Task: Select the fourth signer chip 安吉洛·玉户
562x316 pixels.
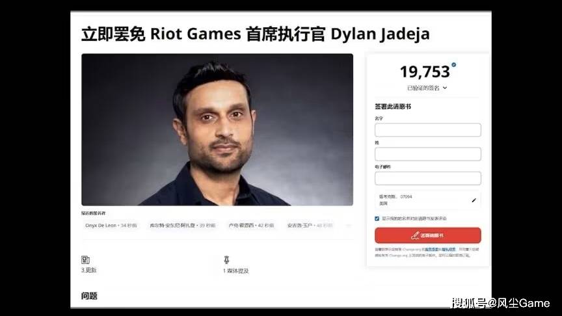Action: [x=310, y=226]
